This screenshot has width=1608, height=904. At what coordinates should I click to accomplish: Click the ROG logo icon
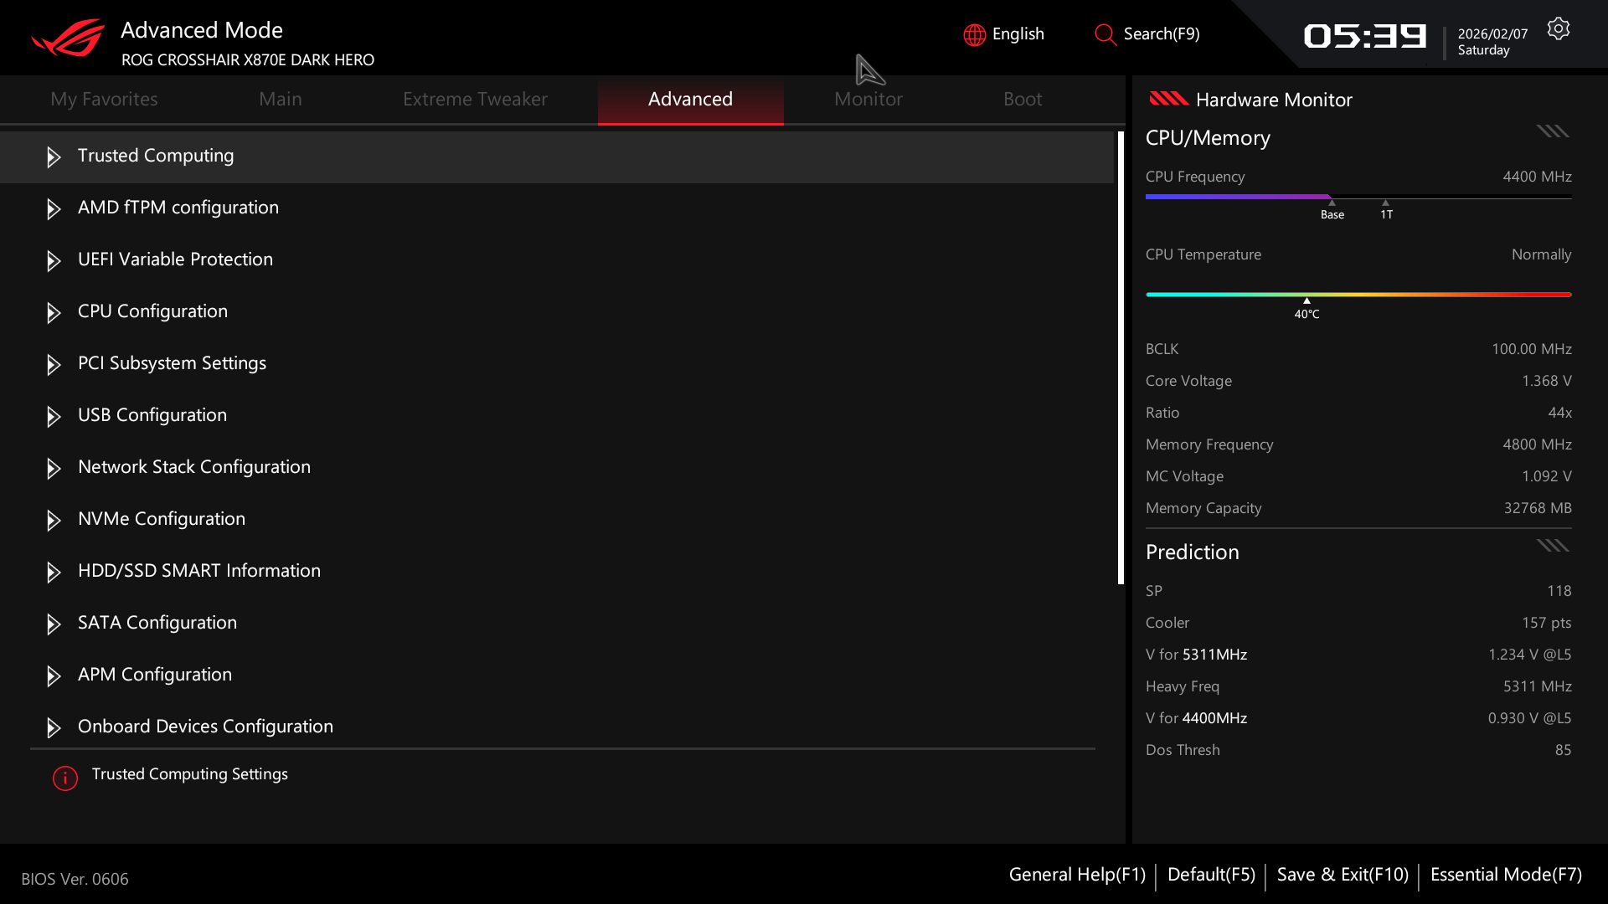coord(68,38)
